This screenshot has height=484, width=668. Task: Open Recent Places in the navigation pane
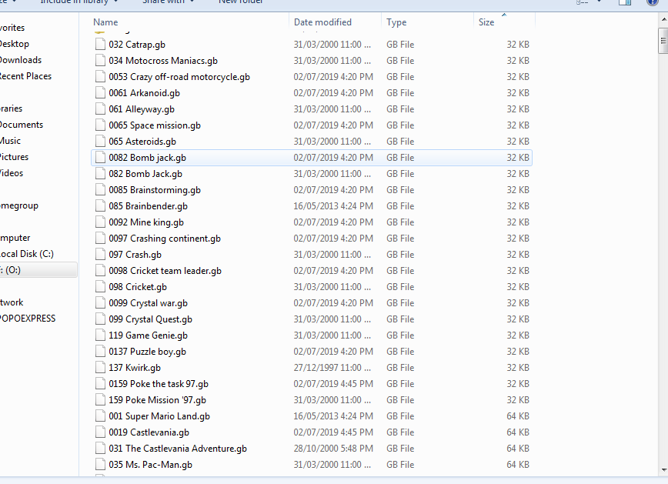25,76
